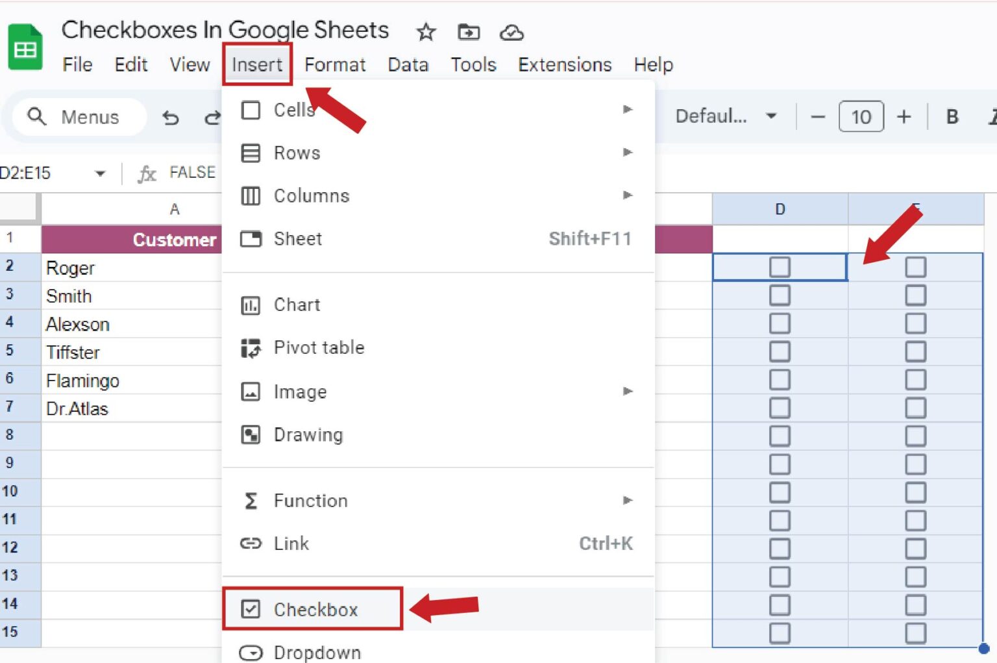The width and height of the screenshot is (997, 663).
Task: Check the cloud save status icon
Action: click(x=512, y=32)
